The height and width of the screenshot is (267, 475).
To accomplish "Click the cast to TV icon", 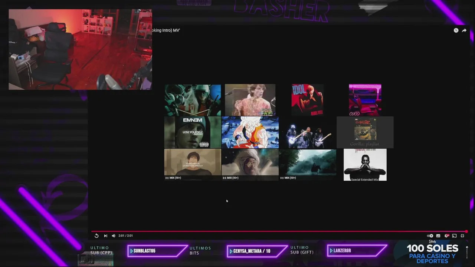I will (454, 236).
